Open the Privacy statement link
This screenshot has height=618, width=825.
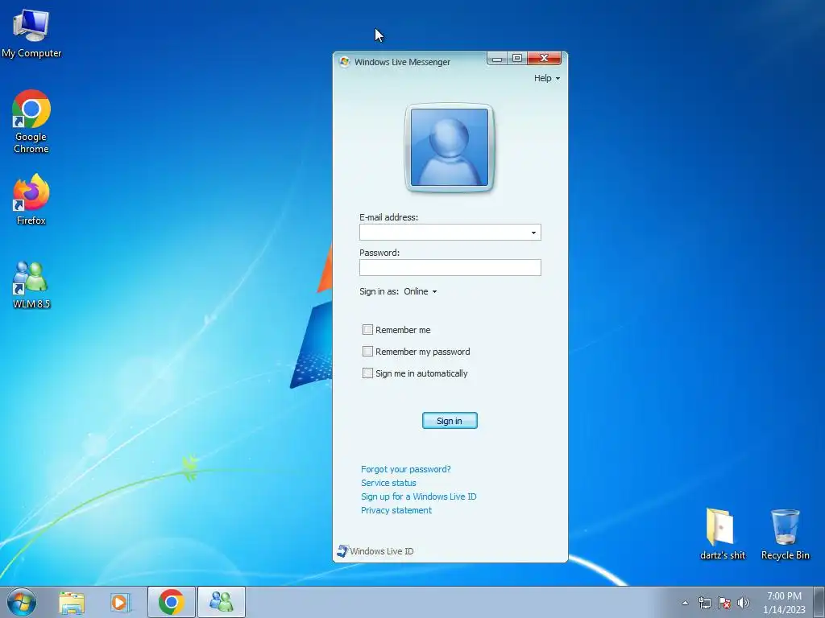pyautogui.click(x=396, y=510)
